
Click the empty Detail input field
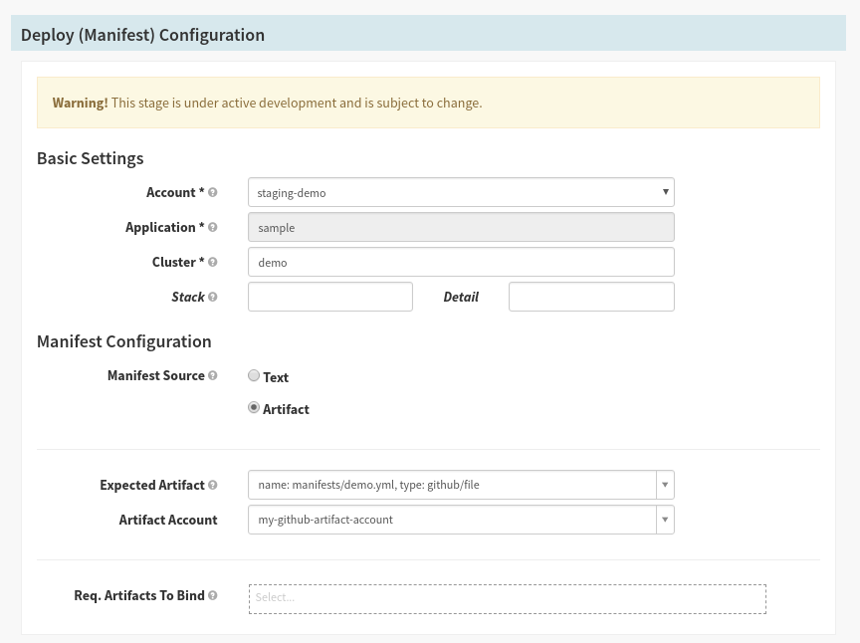tap(591, 297)
